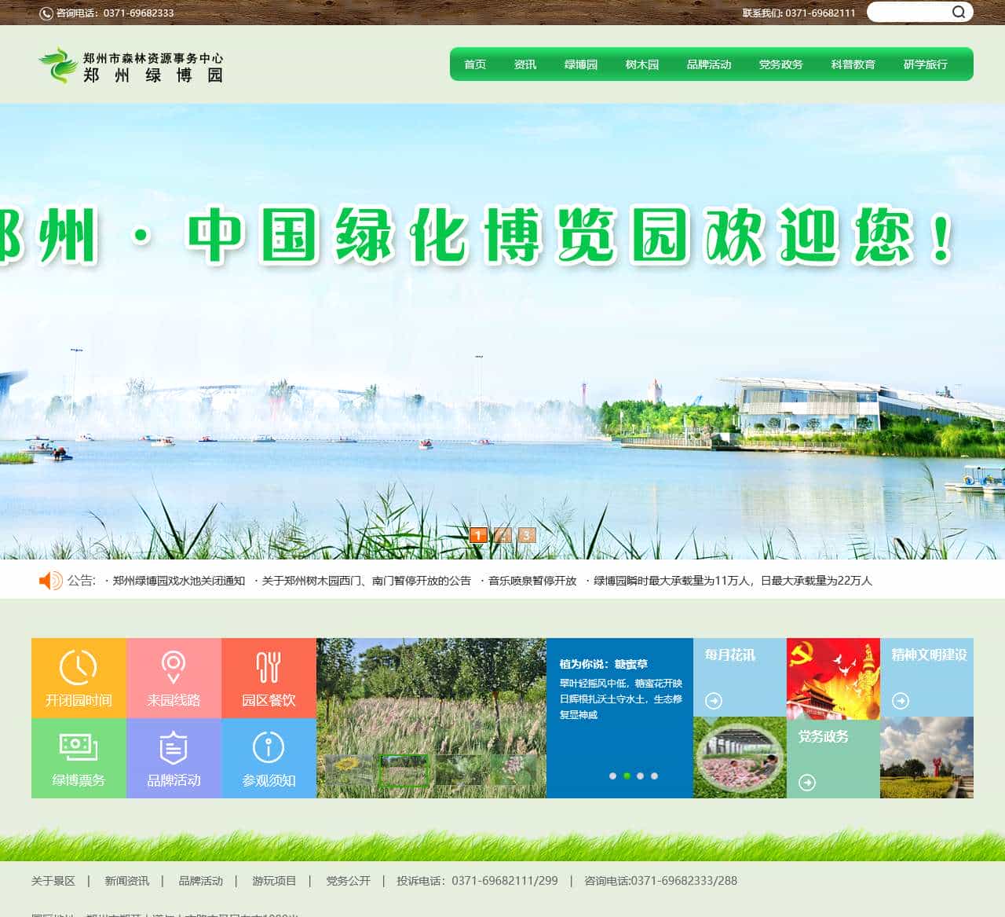Select 首页 in the navigation menu
This screenshot has width=1005, height=917.
point(475,64)
